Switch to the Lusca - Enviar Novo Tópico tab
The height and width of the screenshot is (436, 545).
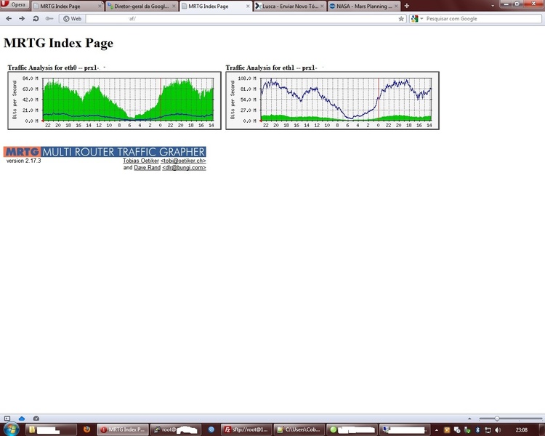coord(290,7)
